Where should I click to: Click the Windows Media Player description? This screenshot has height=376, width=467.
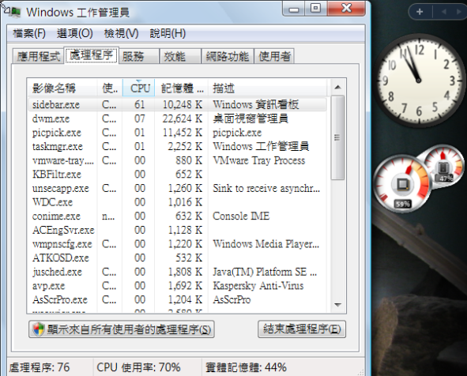pos(266,244)
